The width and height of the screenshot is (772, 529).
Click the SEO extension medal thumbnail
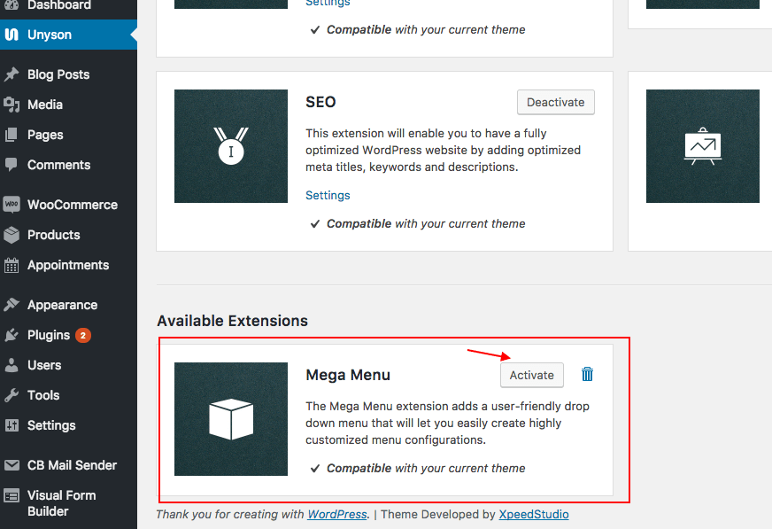pyautogui.click(x=231, y=146)
